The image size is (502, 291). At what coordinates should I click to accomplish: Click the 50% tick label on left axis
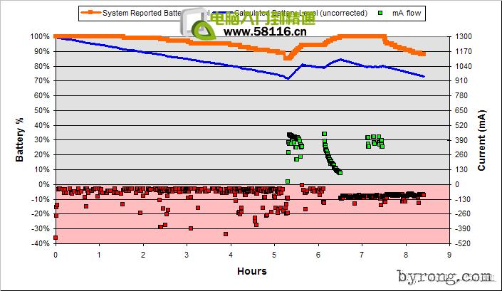click(x=41, y=110)
